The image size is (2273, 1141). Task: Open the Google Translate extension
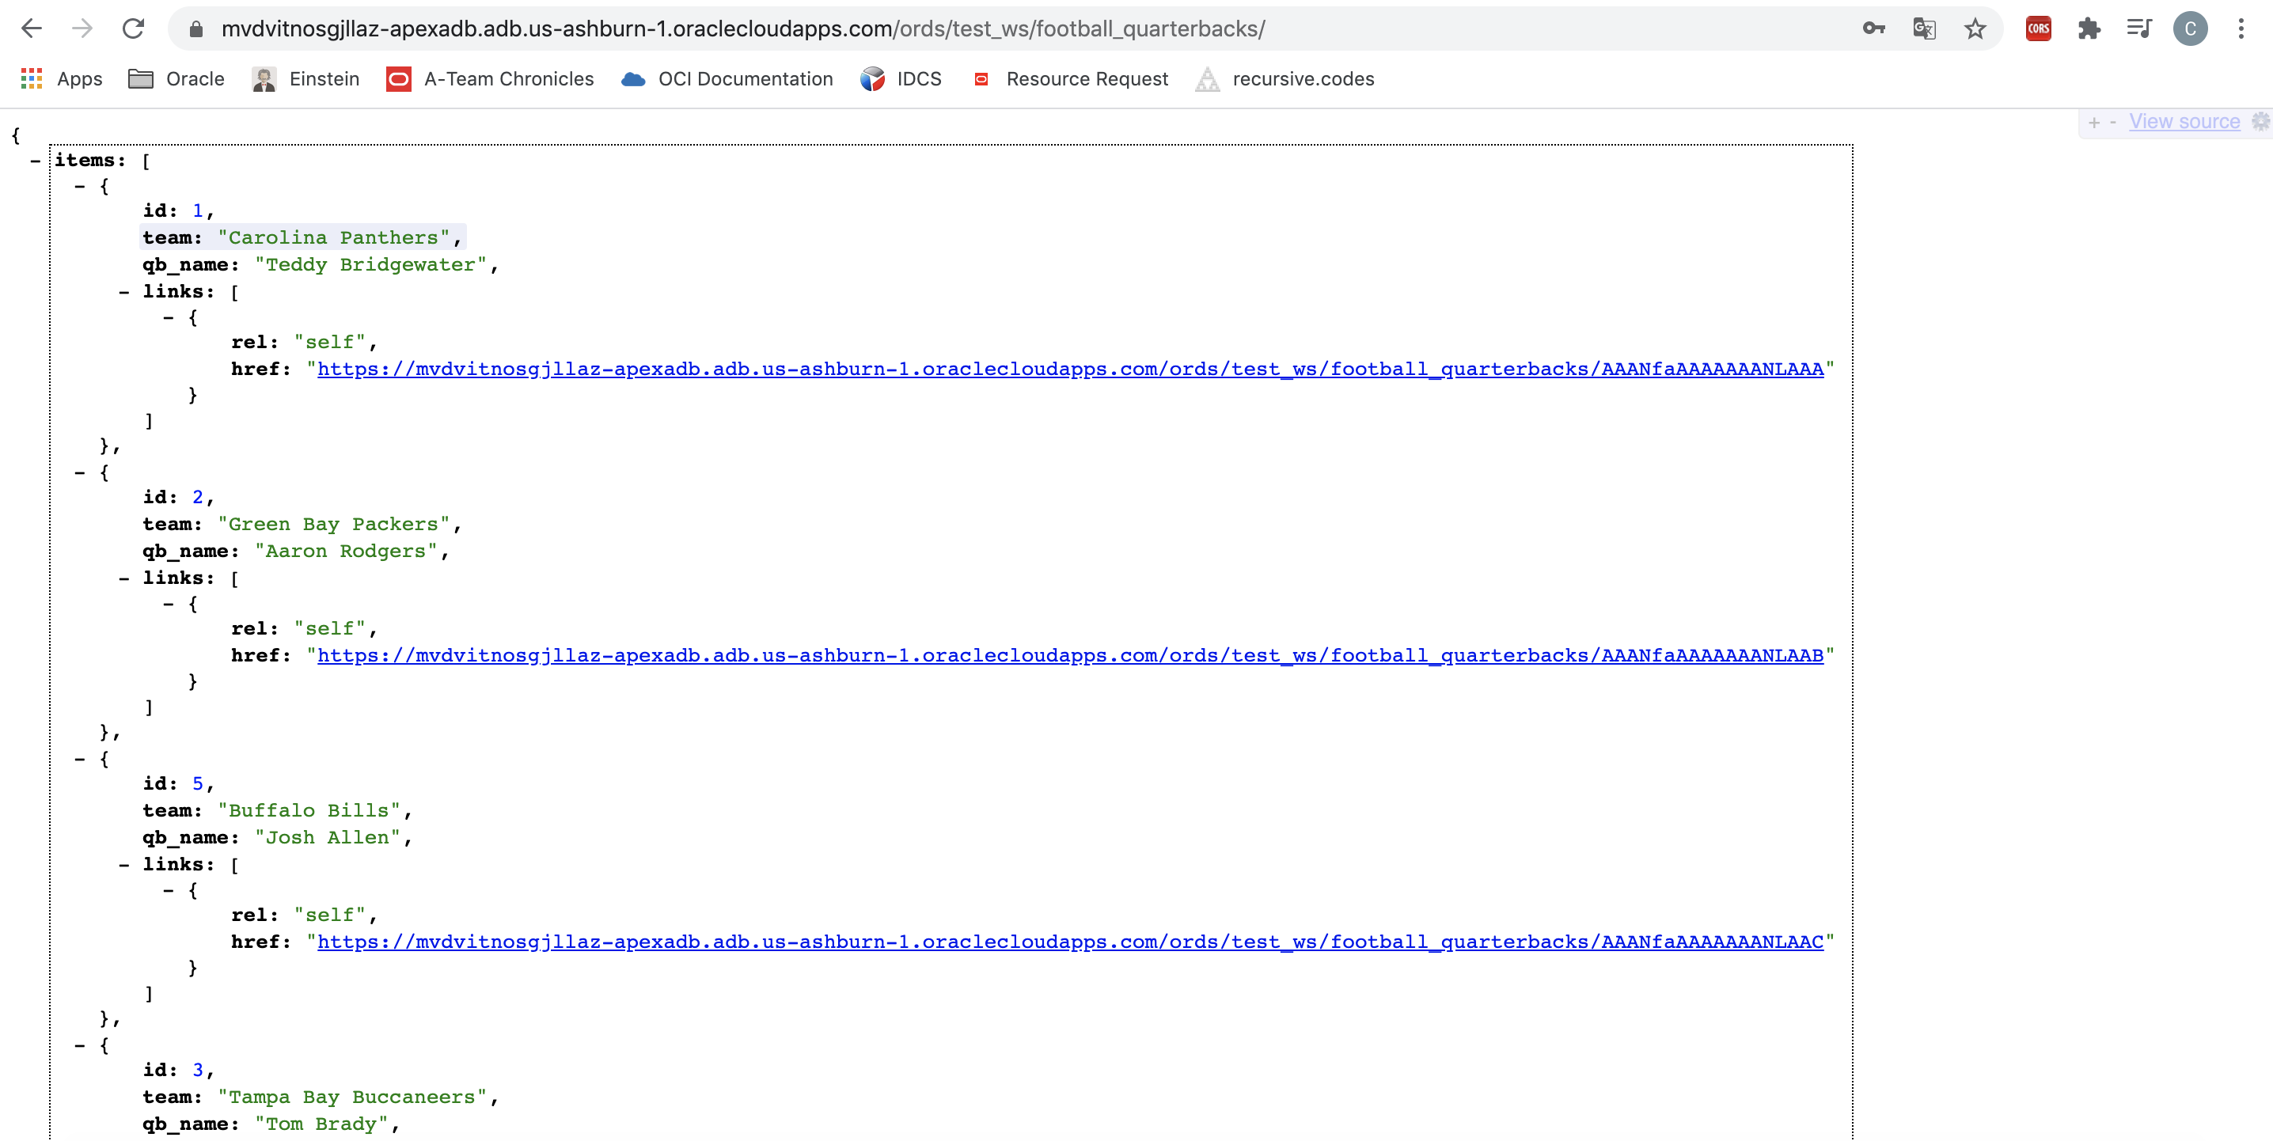[x=1923, y=28]
